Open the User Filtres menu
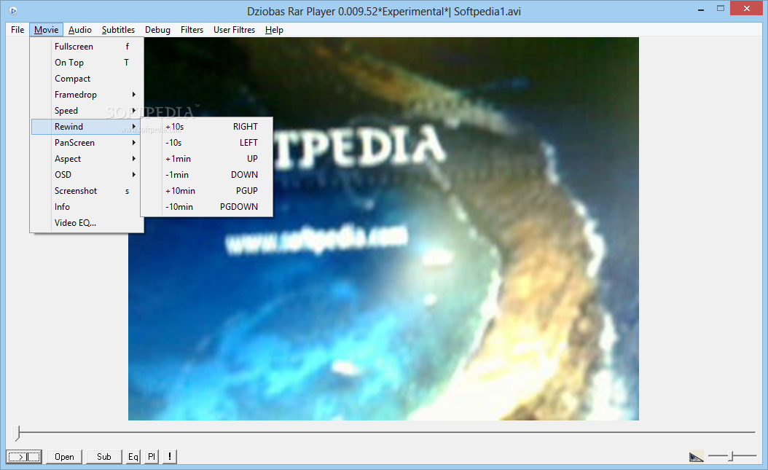This screenshot has height=470, width=768. [234, 30]
